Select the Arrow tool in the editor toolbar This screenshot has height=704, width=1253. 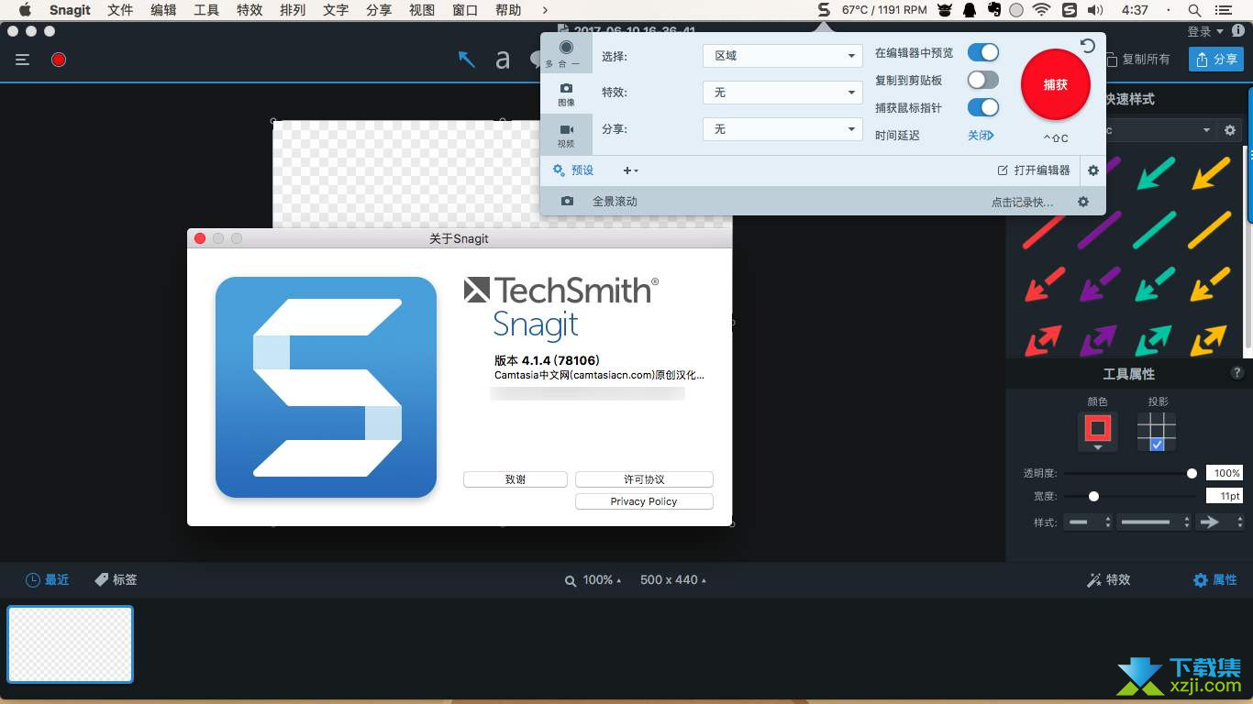pyautogui.click(x=466, y=60)
